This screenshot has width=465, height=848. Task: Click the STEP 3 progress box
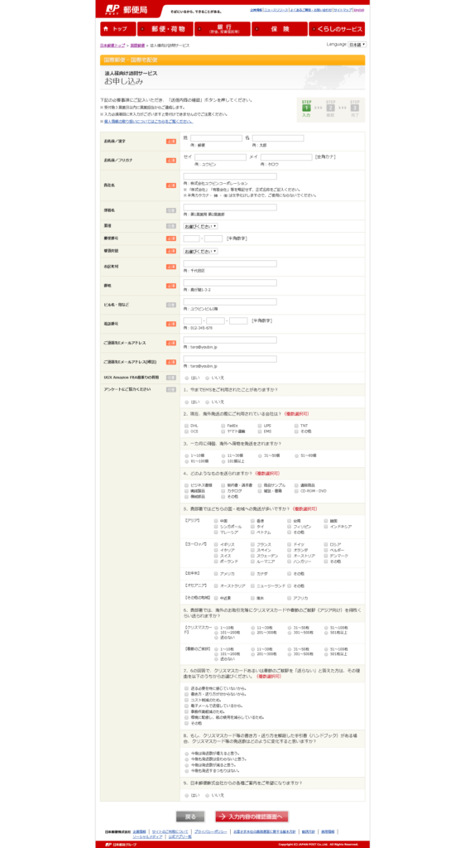(355, 108)
